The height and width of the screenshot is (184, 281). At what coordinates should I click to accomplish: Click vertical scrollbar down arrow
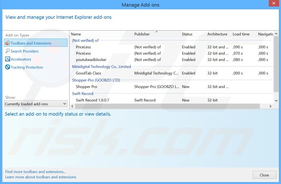(x=276, y=101)
